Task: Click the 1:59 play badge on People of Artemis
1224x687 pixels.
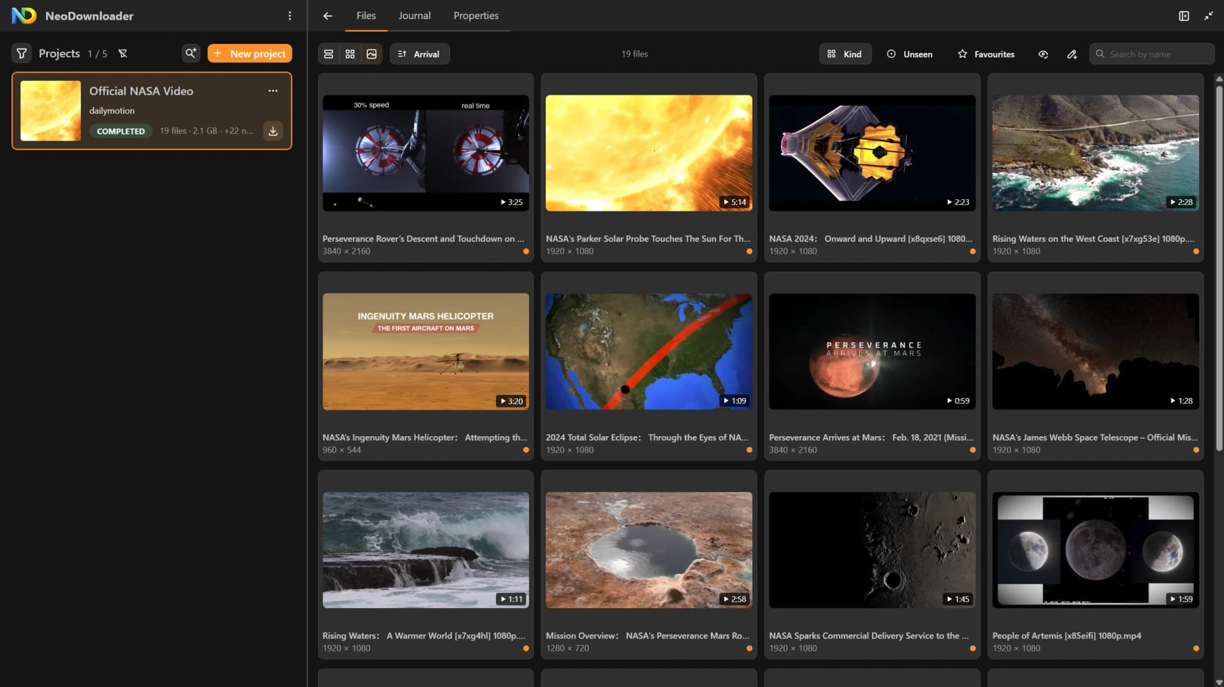Action: coord(1181,599)
